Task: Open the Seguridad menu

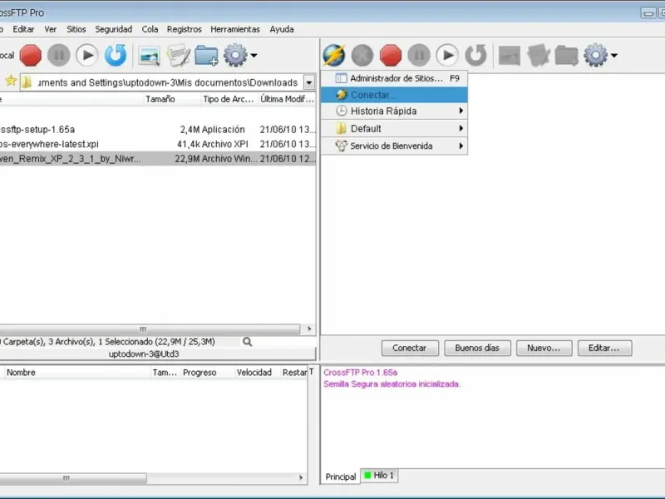Action: point(113,29)
